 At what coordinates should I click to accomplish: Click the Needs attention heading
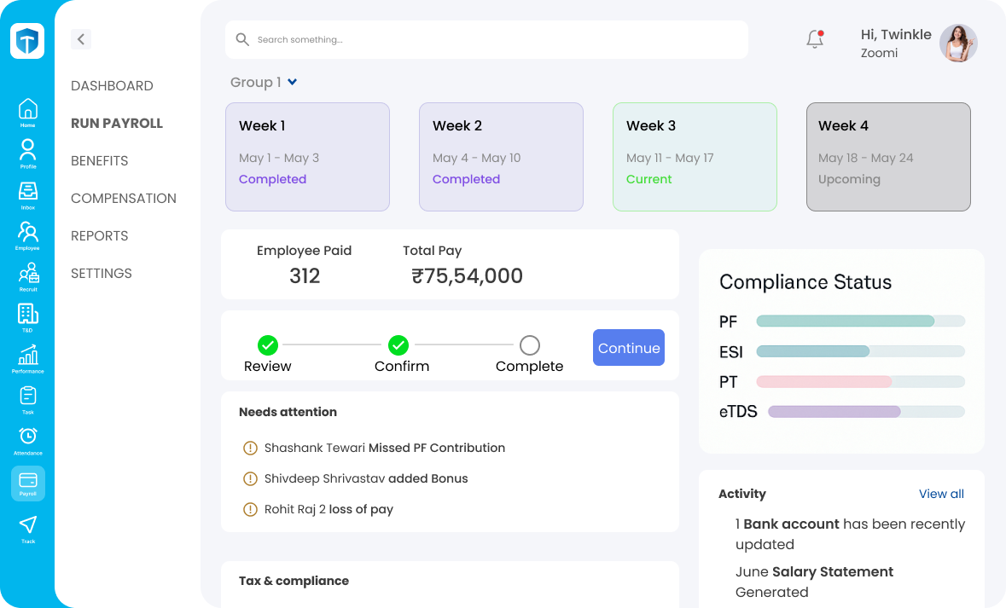coord(288,413)
